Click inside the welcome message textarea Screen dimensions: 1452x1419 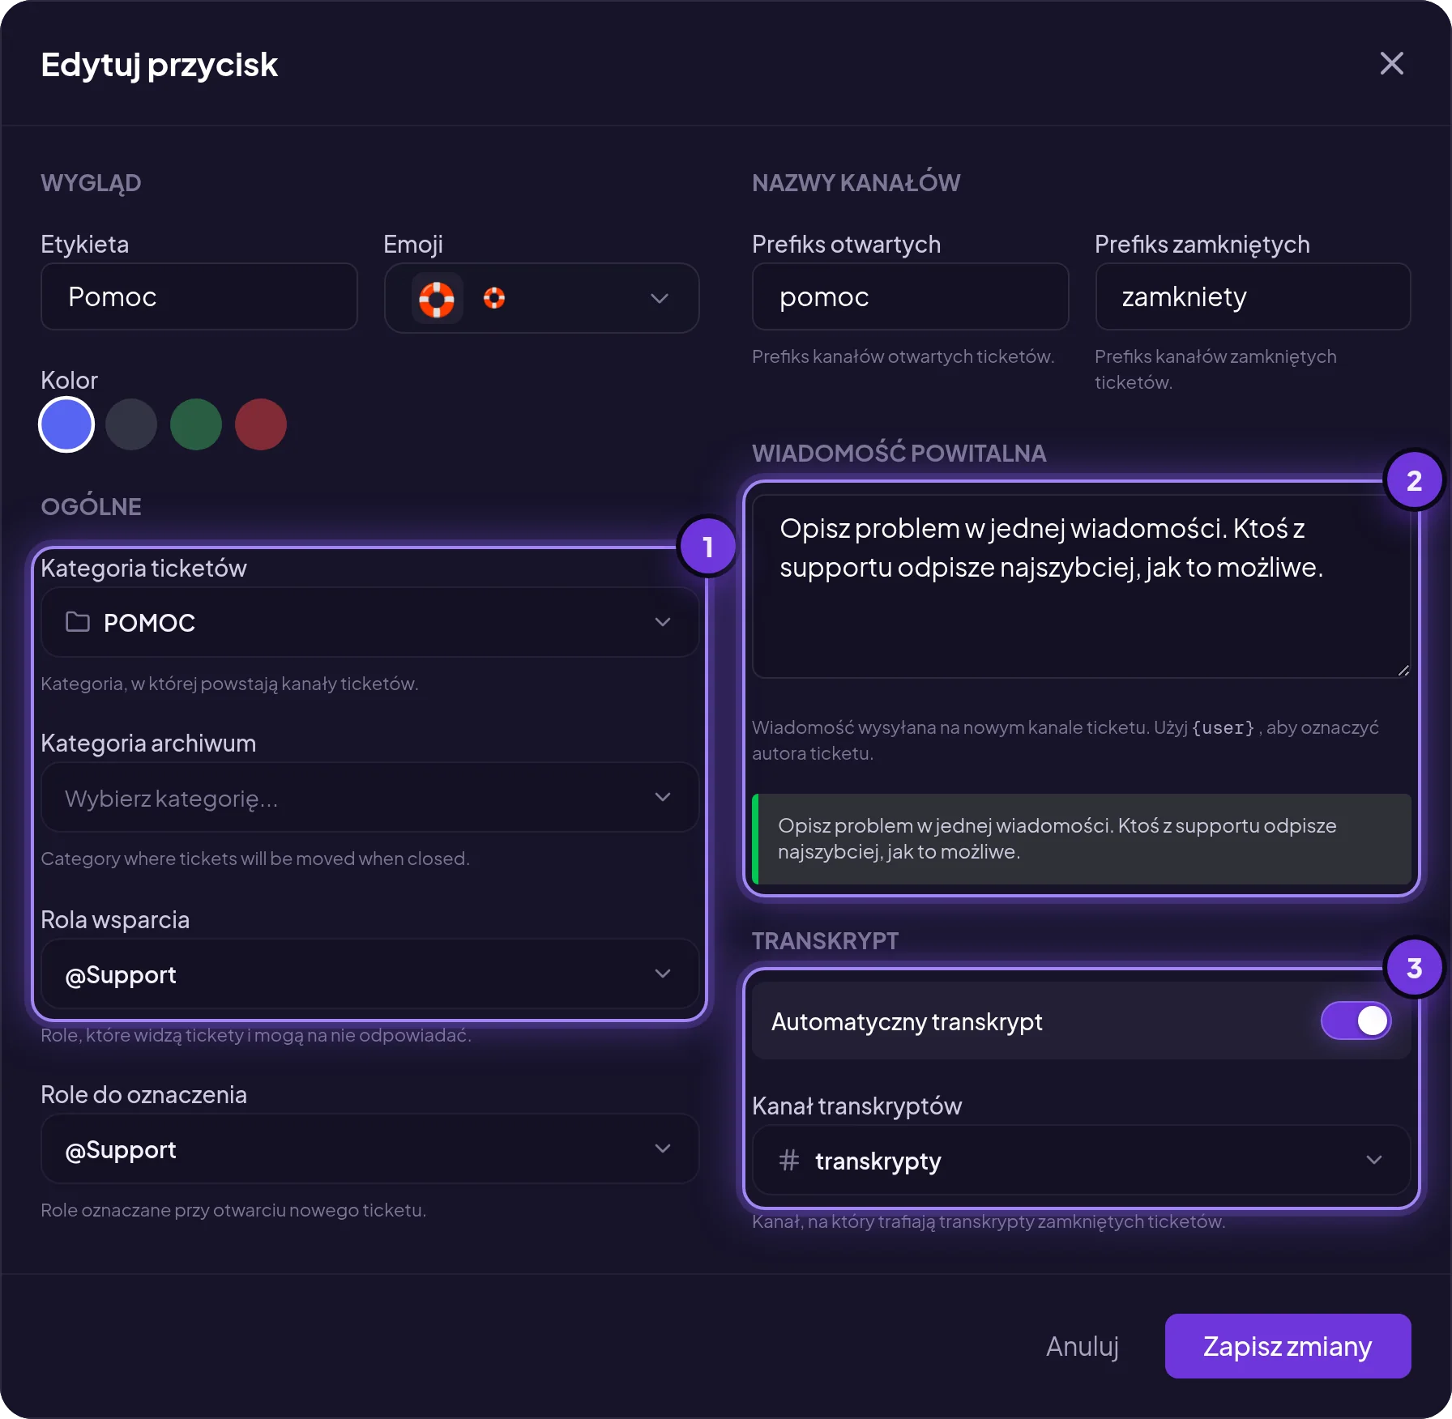pos(1082,586)
